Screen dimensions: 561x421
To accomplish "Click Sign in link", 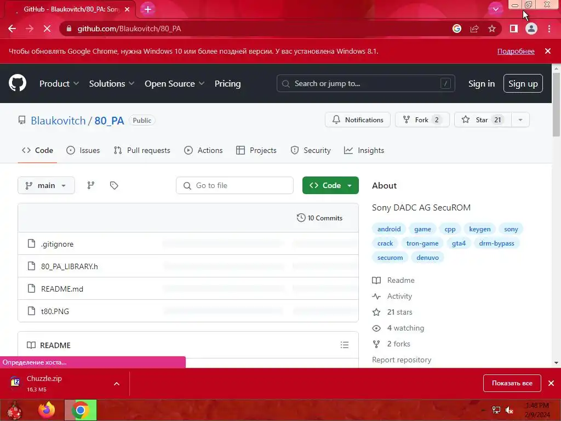I will coord(481,83).
